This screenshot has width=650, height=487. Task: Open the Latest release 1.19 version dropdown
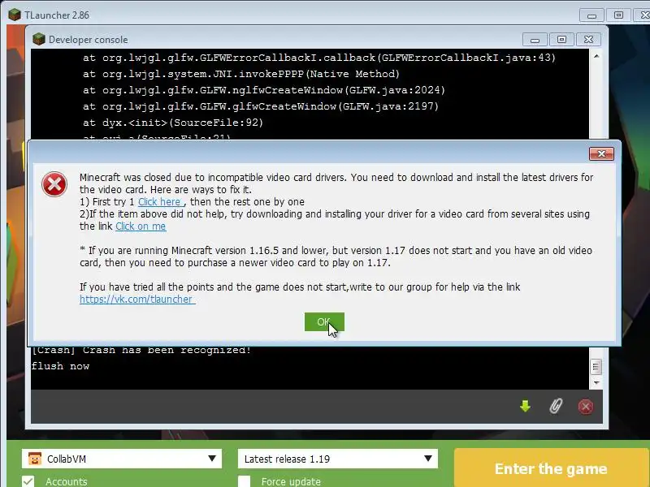[338, 459]
